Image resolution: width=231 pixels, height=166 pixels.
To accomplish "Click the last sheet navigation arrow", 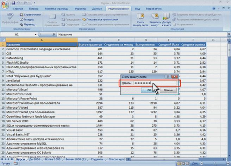I will (x=12, y=159).
